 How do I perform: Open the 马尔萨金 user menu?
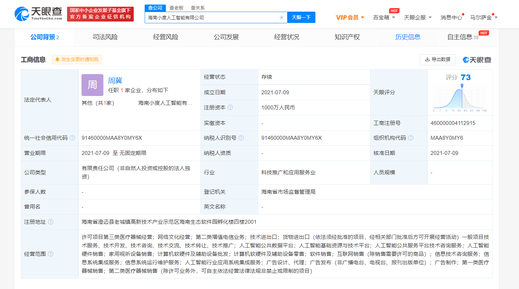pos(483,18)
